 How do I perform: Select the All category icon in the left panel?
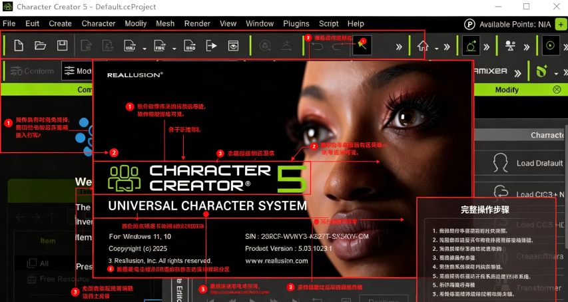[32, 263]
